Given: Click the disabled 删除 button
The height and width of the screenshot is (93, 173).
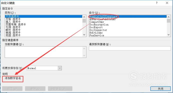Looking at the screenshot, I should pyautogui.click(x=35, y=89).
